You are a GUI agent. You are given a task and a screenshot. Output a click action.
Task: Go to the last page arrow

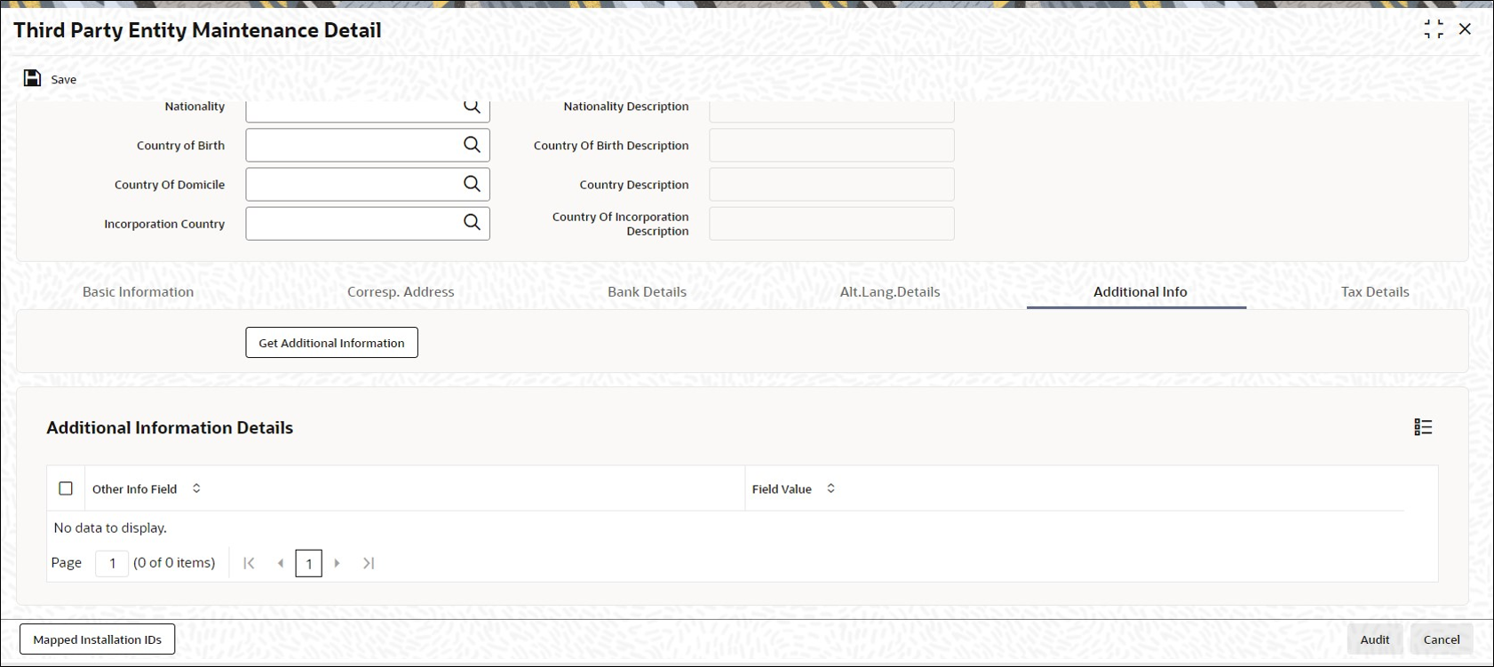[369, 563]
